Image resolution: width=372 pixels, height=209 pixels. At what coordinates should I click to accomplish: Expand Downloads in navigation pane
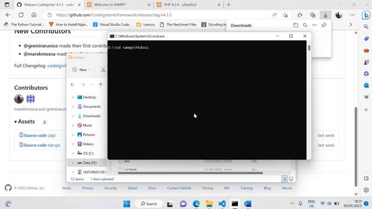tap(73, 116)
